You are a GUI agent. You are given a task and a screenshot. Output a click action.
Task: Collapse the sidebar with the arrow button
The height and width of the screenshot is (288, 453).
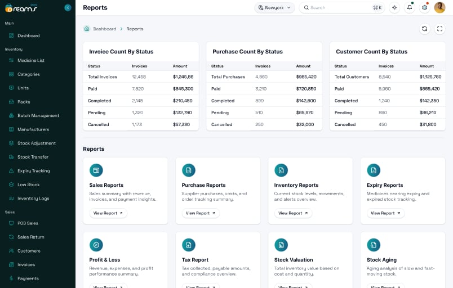pos(68,8)
